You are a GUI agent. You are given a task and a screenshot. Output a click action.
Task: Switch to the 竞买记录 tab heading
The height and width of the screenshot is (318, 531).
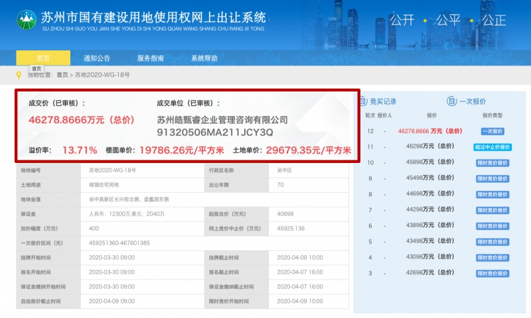click(x=383, y=101)
